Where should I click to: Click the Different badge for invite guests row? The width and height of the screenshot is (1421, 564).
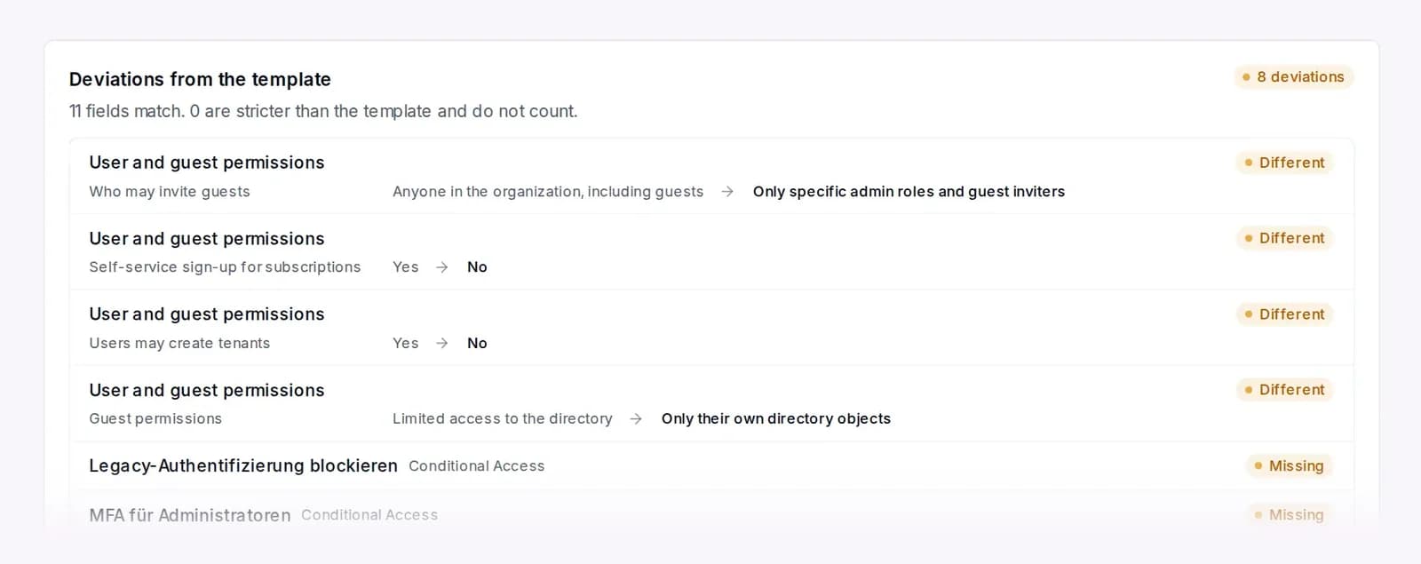(x=1284, y=163)
